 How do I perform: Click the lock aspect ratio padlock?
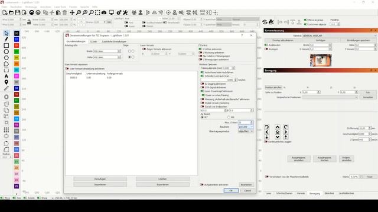pos(29,22)
